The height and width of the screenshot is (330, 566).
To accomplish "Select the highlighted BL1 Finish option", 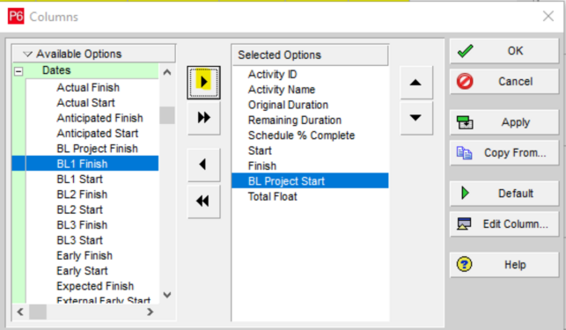I will pyautogui.click(x=85, y=164).
